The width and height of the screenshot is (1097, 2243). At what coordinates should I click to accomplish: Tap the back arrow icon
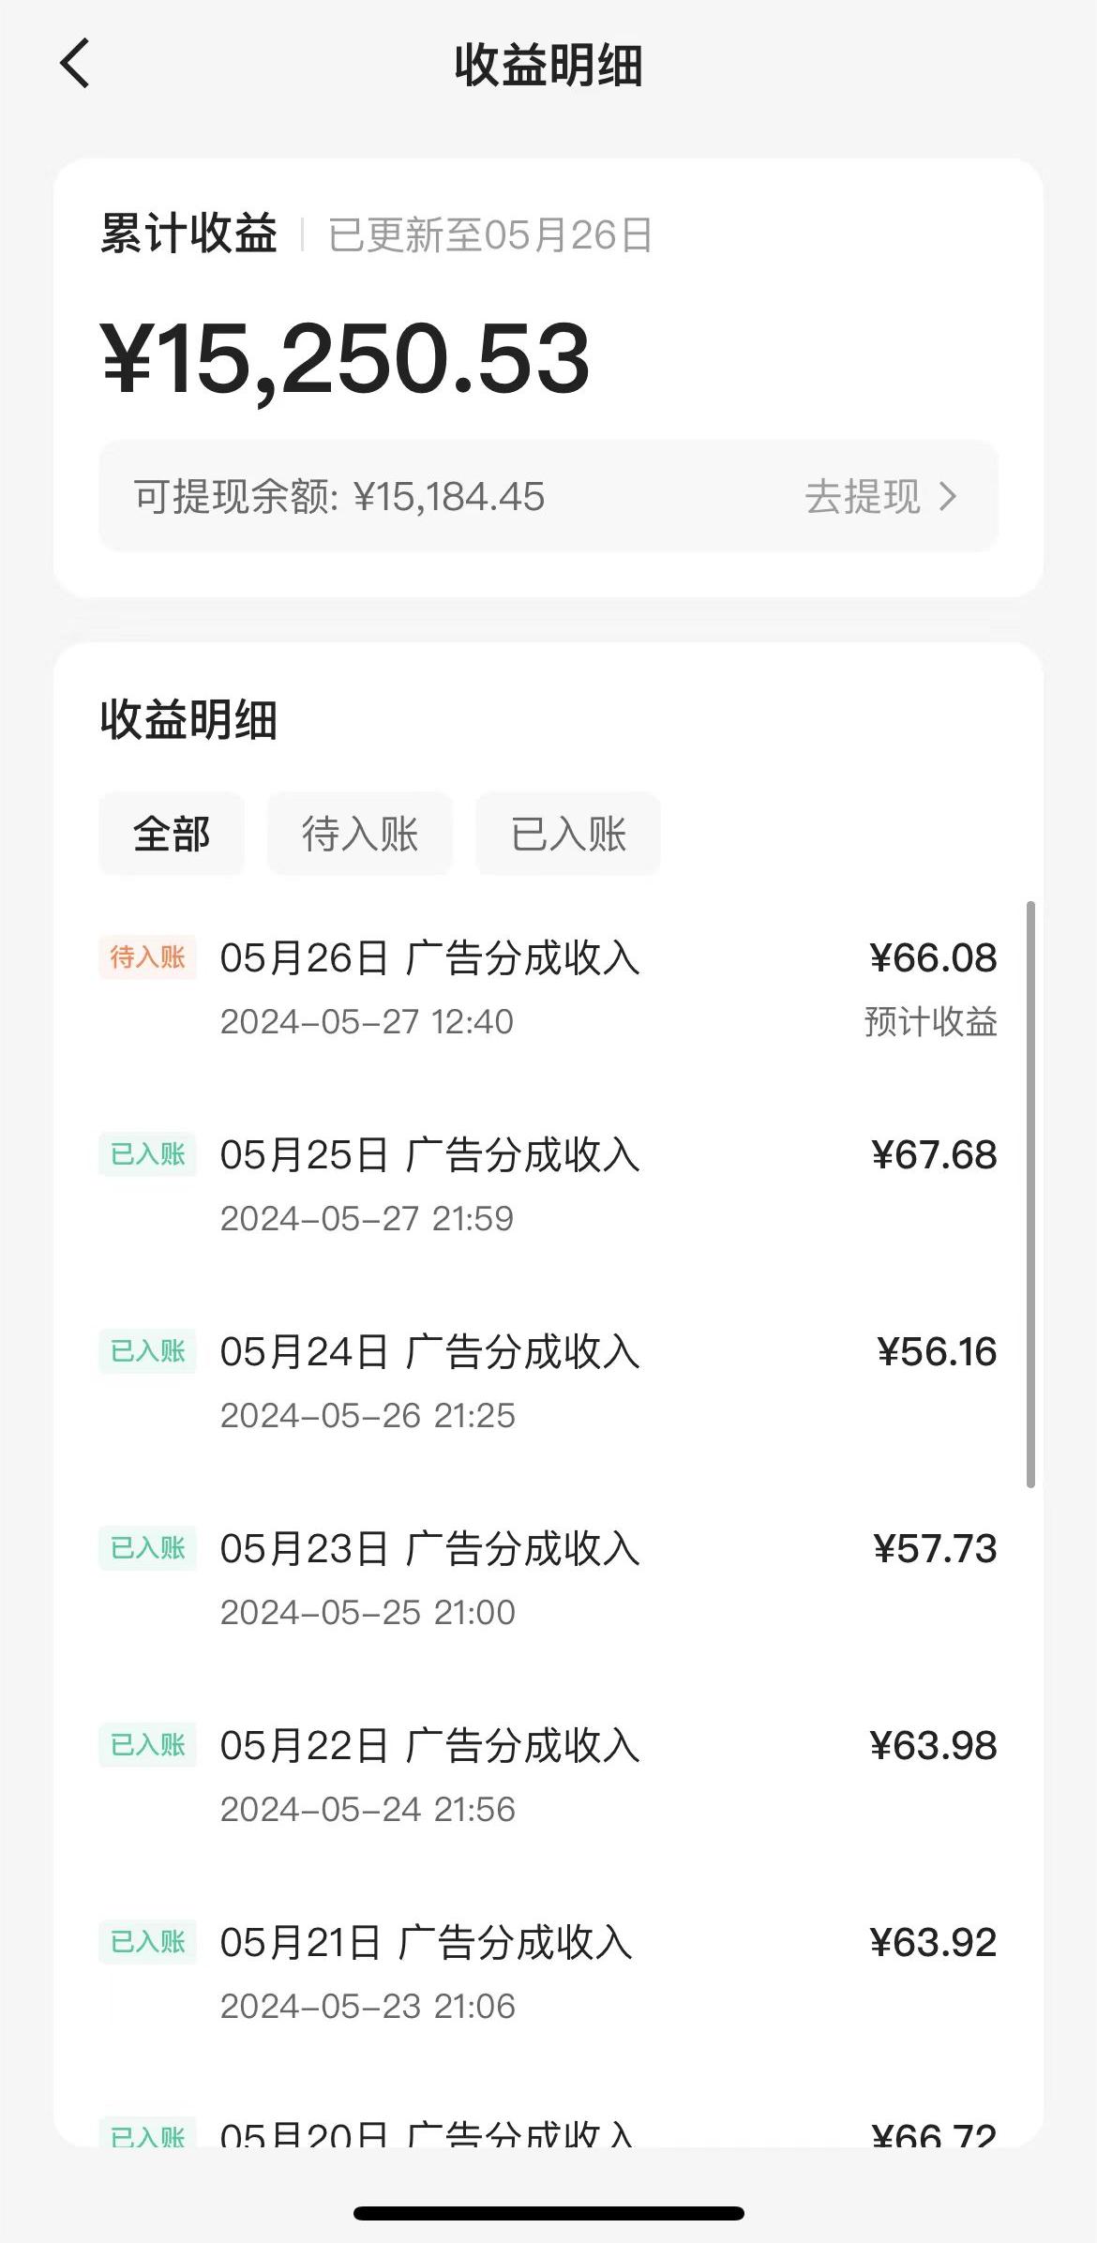(x=75, y=64)
